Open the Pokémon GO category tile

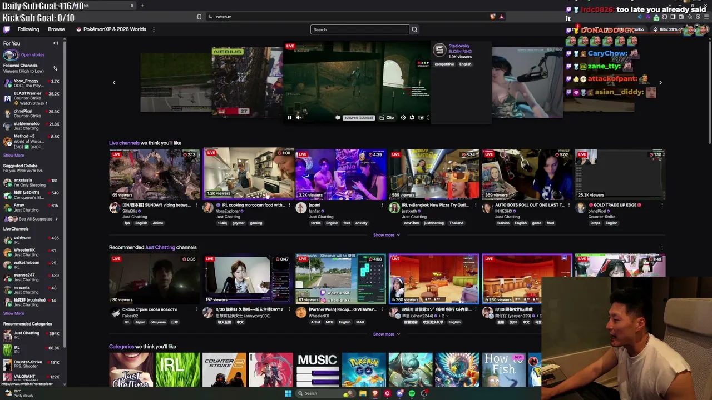coord(364,369)
